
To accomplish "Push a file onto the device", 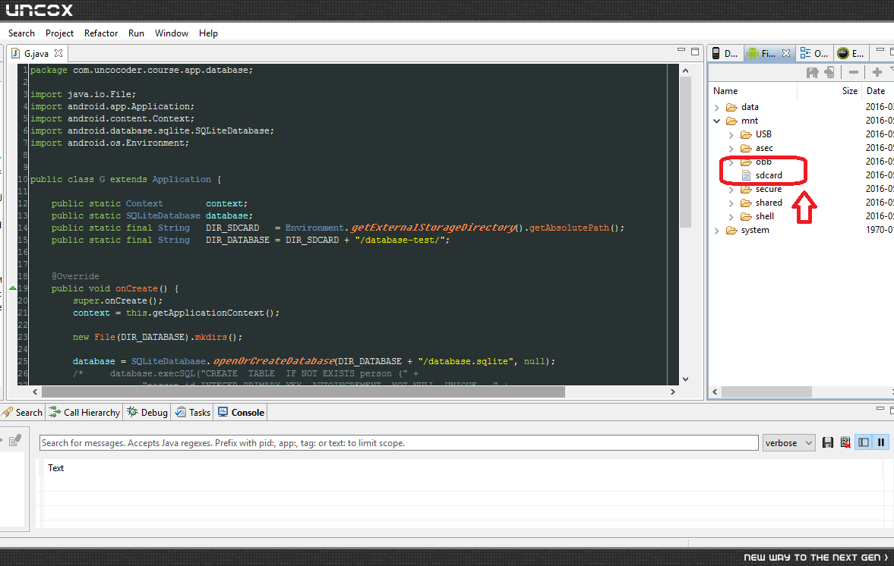I will (829, 72).
